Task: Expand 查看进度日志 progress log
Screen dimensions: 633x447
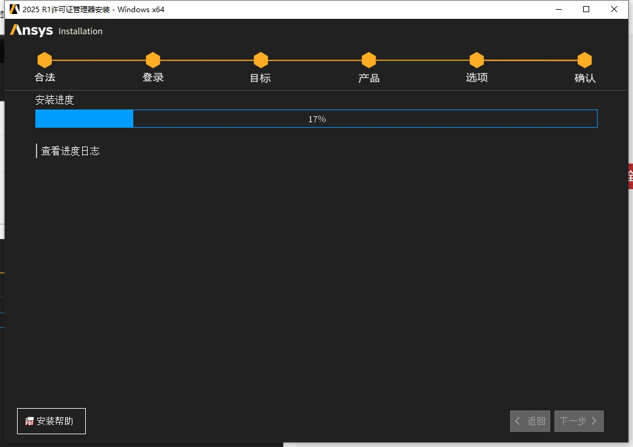Action: 70,151
